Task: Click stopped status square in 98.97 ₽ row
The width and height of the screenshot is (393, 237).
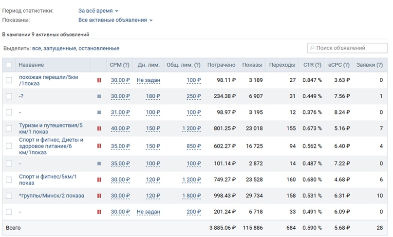Action: pos(99,112)
